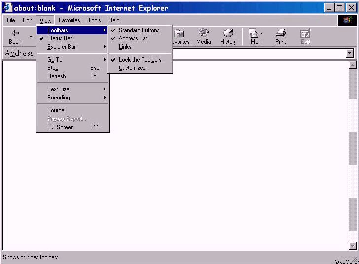
Task: Close the open View menu
Action: [x=45, y=20]
